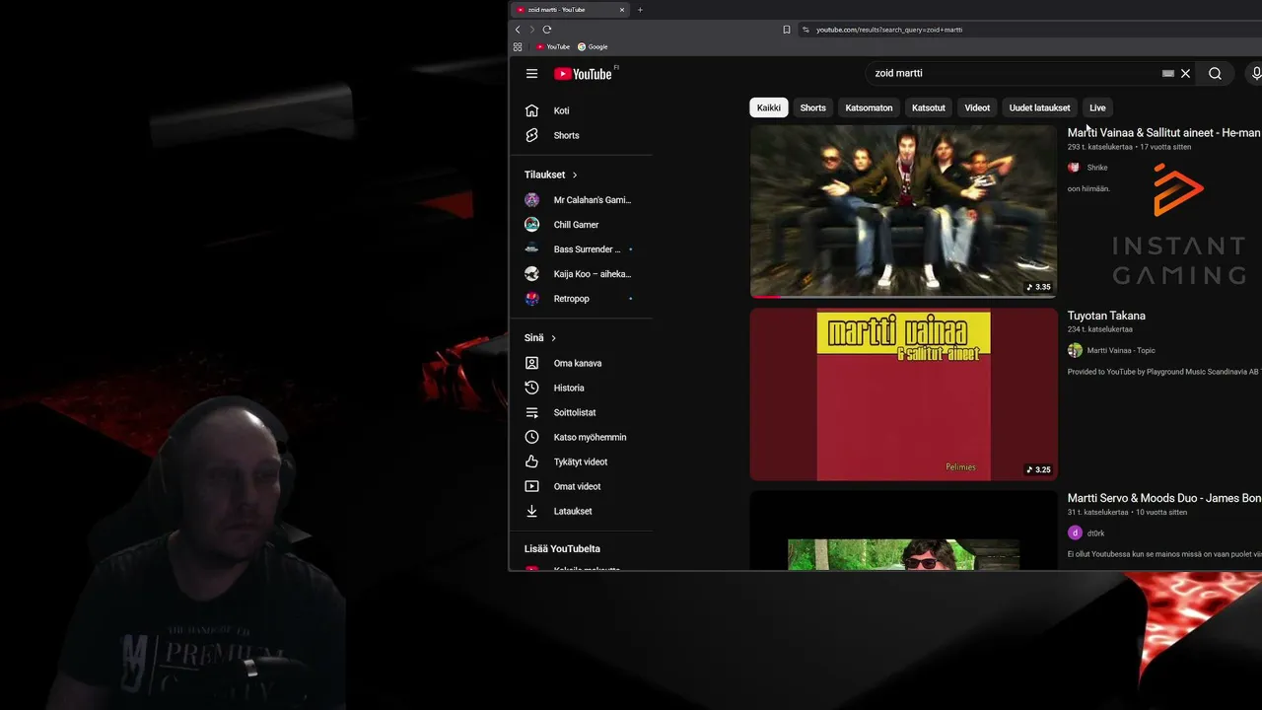Click the magnifier search button

tap(1215, 73)
